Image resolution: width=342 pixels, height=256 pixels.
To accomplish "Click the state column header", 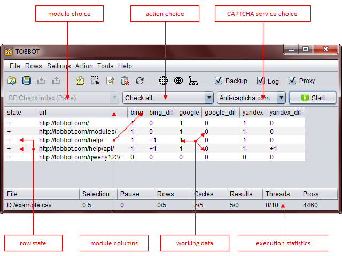I will click(20, 113).
